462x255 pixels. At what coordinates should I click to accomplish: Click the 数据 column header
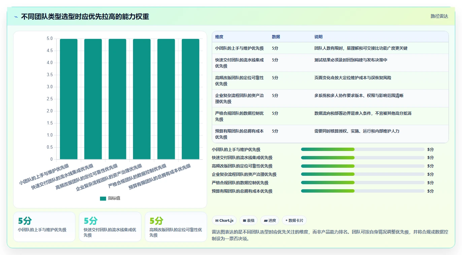276,37
